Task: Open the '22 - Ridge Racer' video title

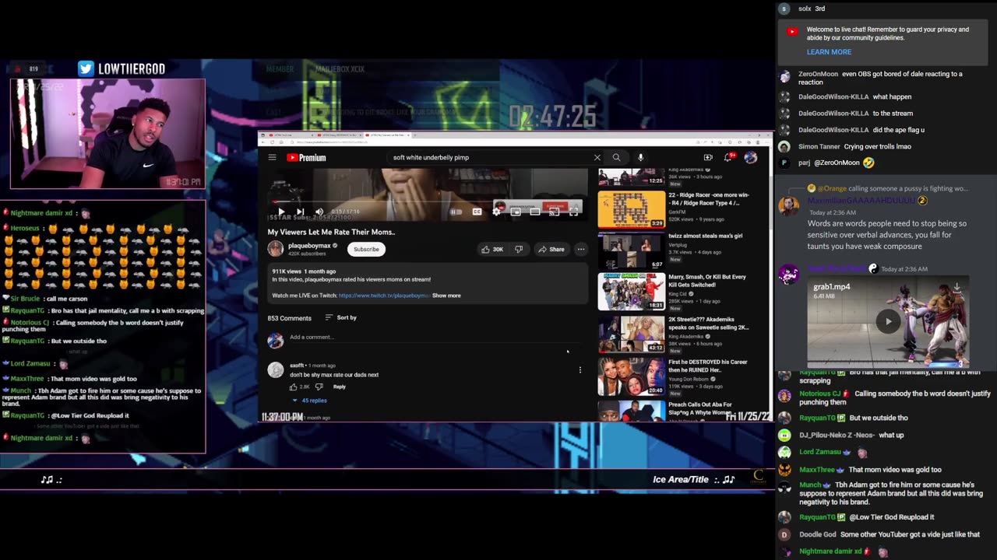Action: [709, 198]
